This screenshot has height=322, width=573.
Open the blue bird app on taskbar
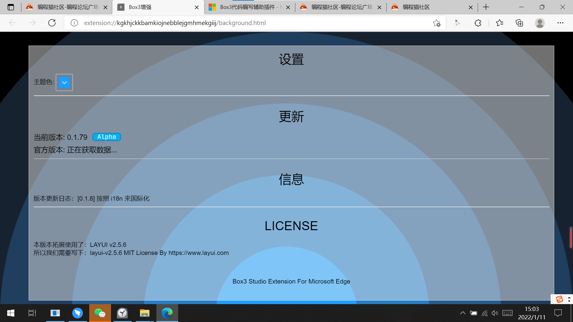tap(78, 313)
